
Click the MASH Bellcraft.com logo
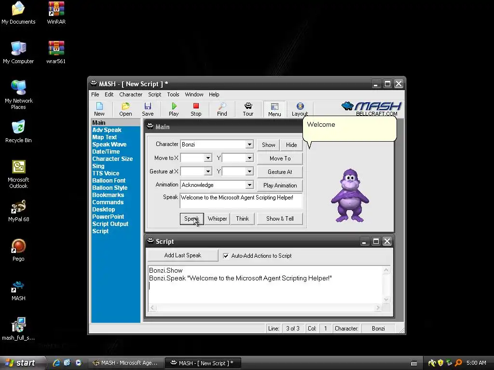tap(372, 109)
